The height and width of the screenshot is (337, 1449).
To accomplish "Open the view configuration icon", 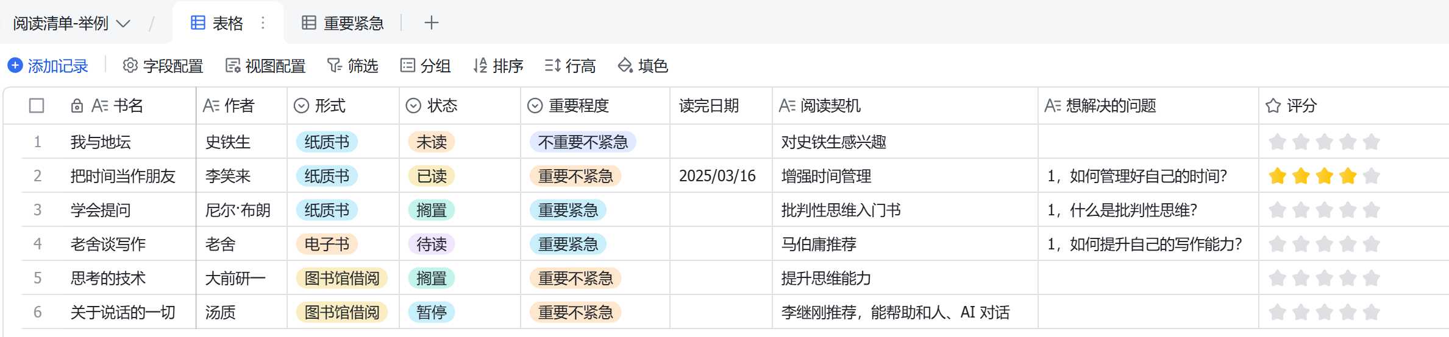I will 232,65.
